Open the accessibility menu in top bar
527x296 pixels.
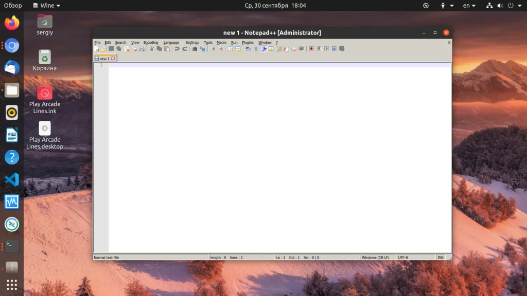coord(447,5)
